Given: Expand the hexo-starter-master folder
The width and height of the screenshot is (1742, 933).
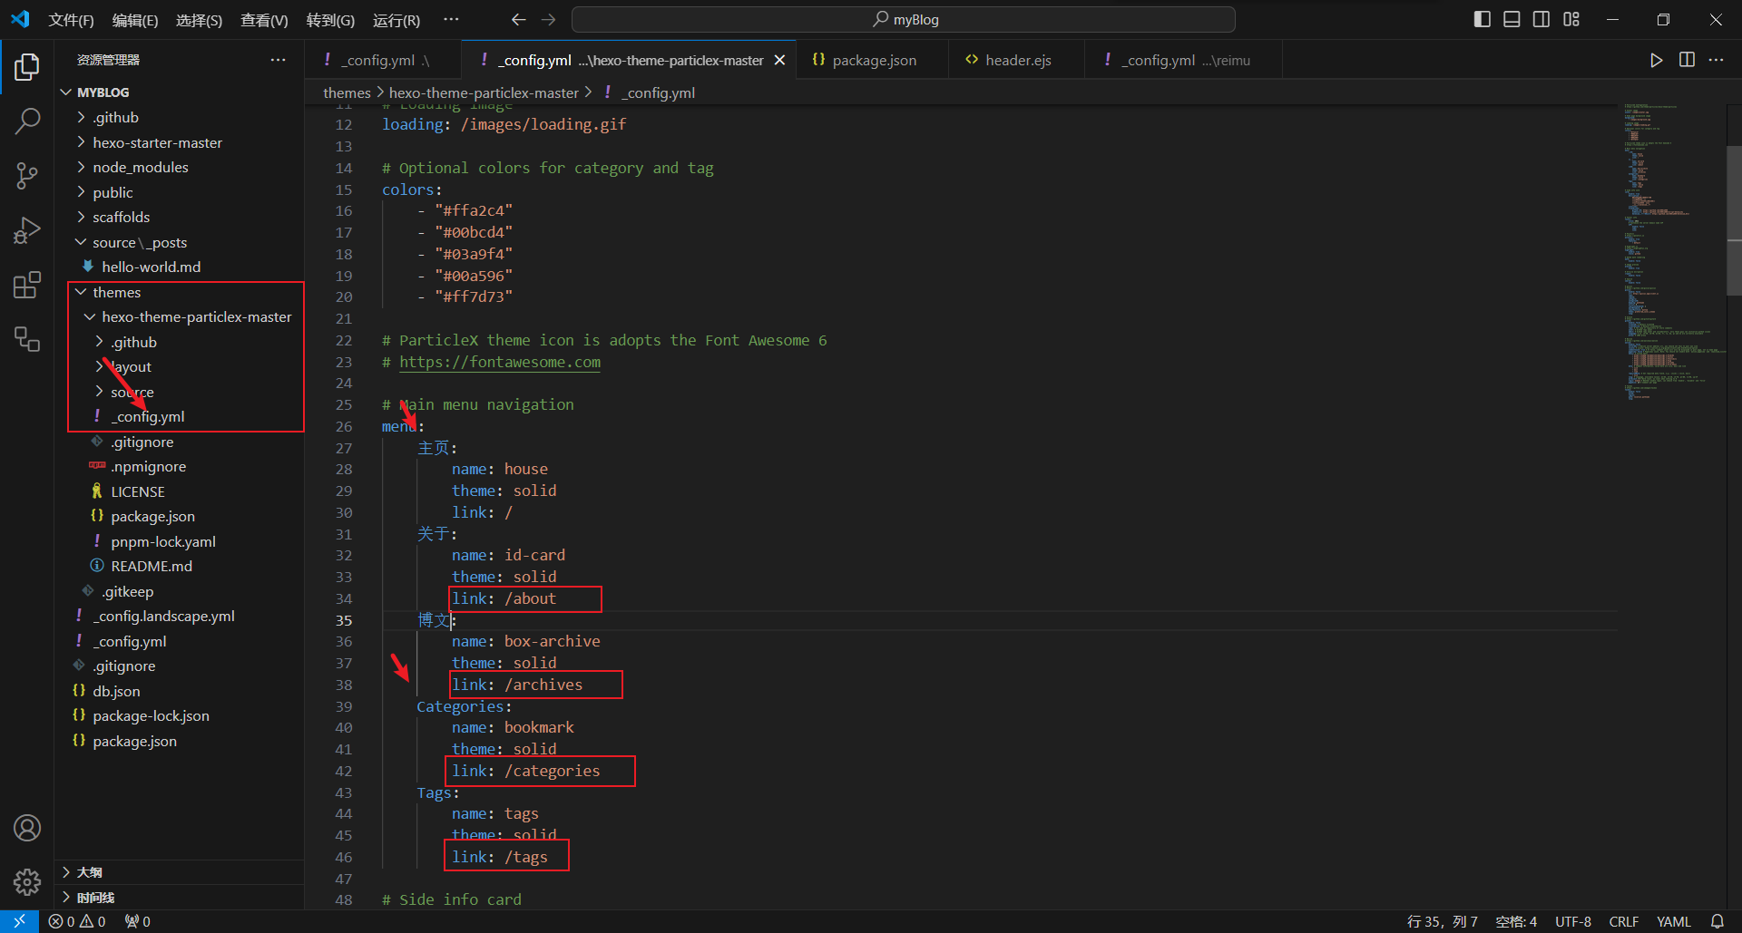Looking at the screenshot, I should pyautogui.click(x=179, y=142).
